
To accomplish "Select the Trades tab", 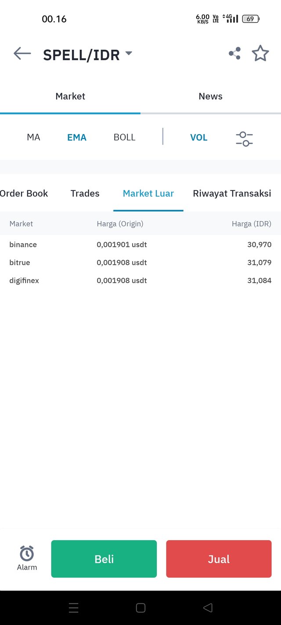I will pyautogui.click(x=85, y=193).
